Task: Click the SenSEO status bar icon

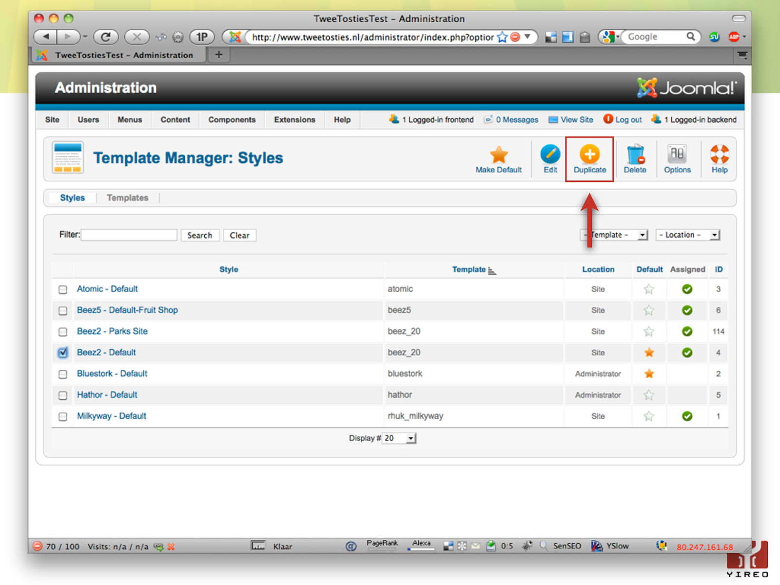Action: 544,546
